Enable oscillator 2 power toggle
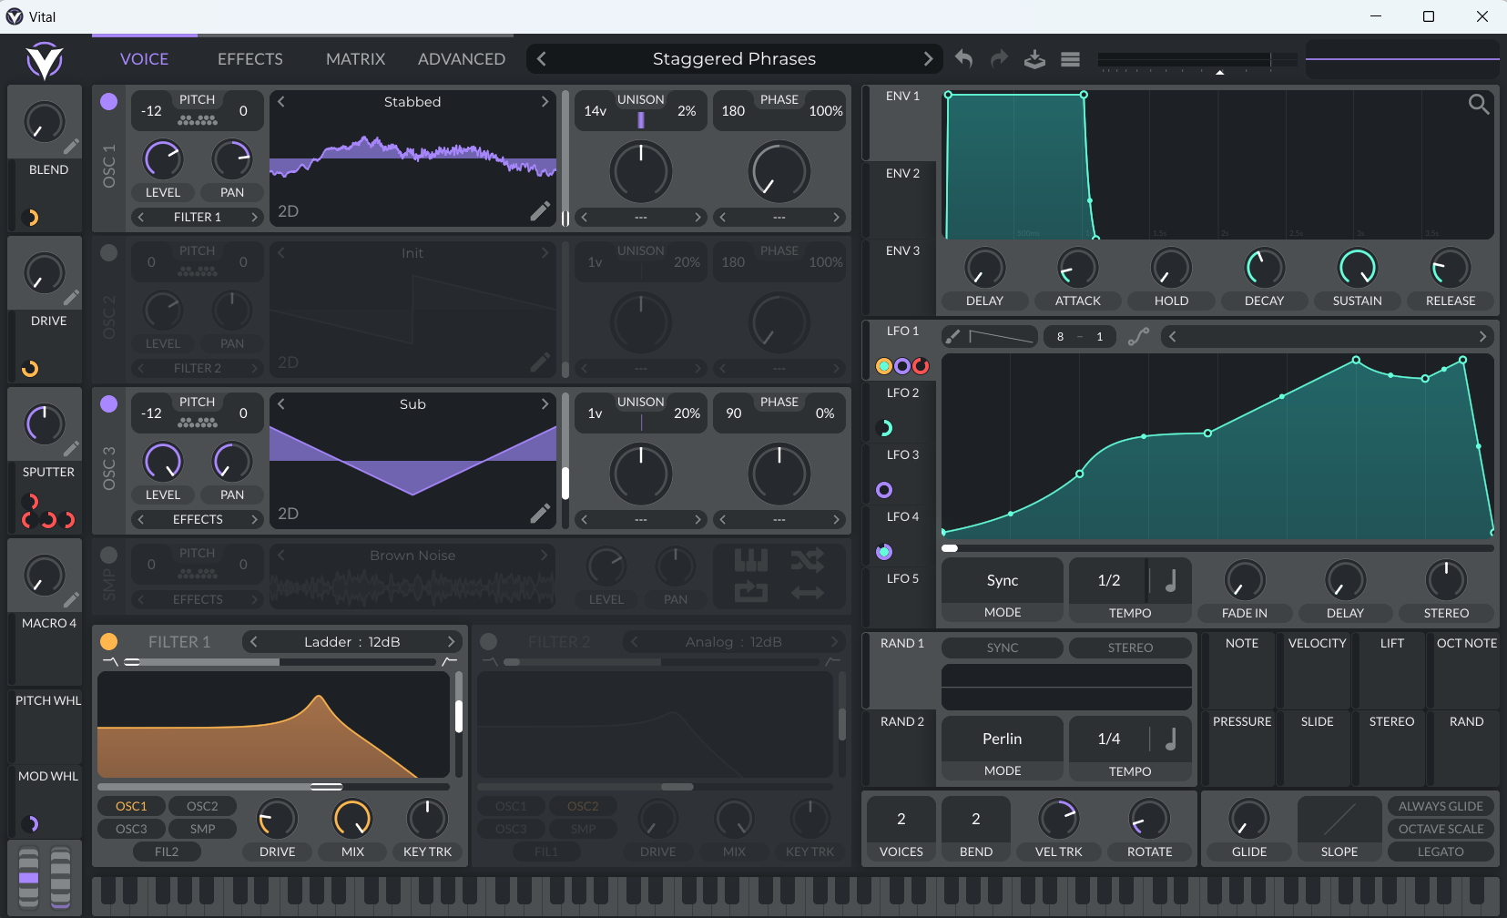This screenshot has width=1507, height=918. [x=109, y=252]
